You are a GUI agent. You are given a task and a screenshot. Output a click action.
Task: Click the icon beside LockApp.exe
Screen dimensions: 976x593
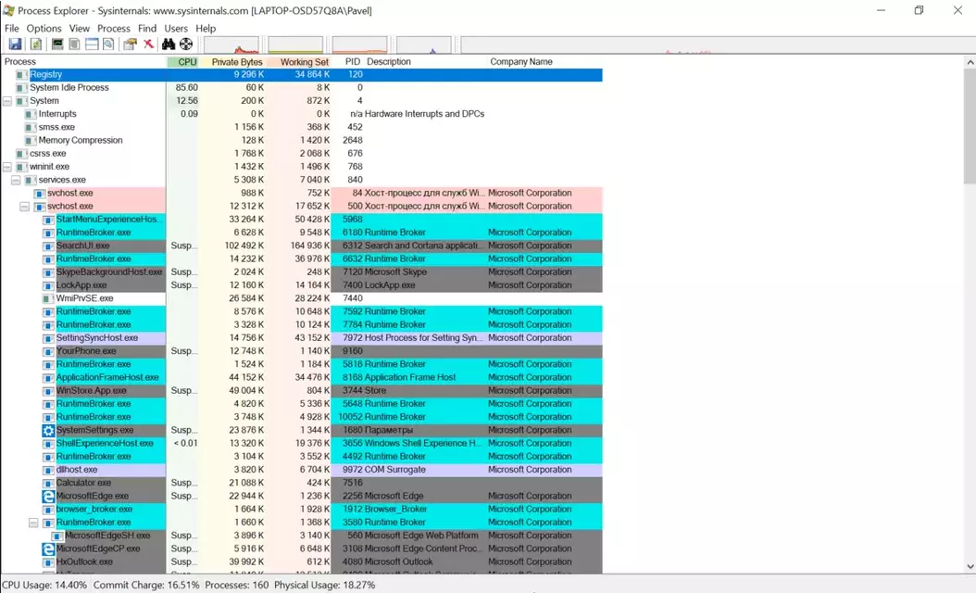(48, 286)
